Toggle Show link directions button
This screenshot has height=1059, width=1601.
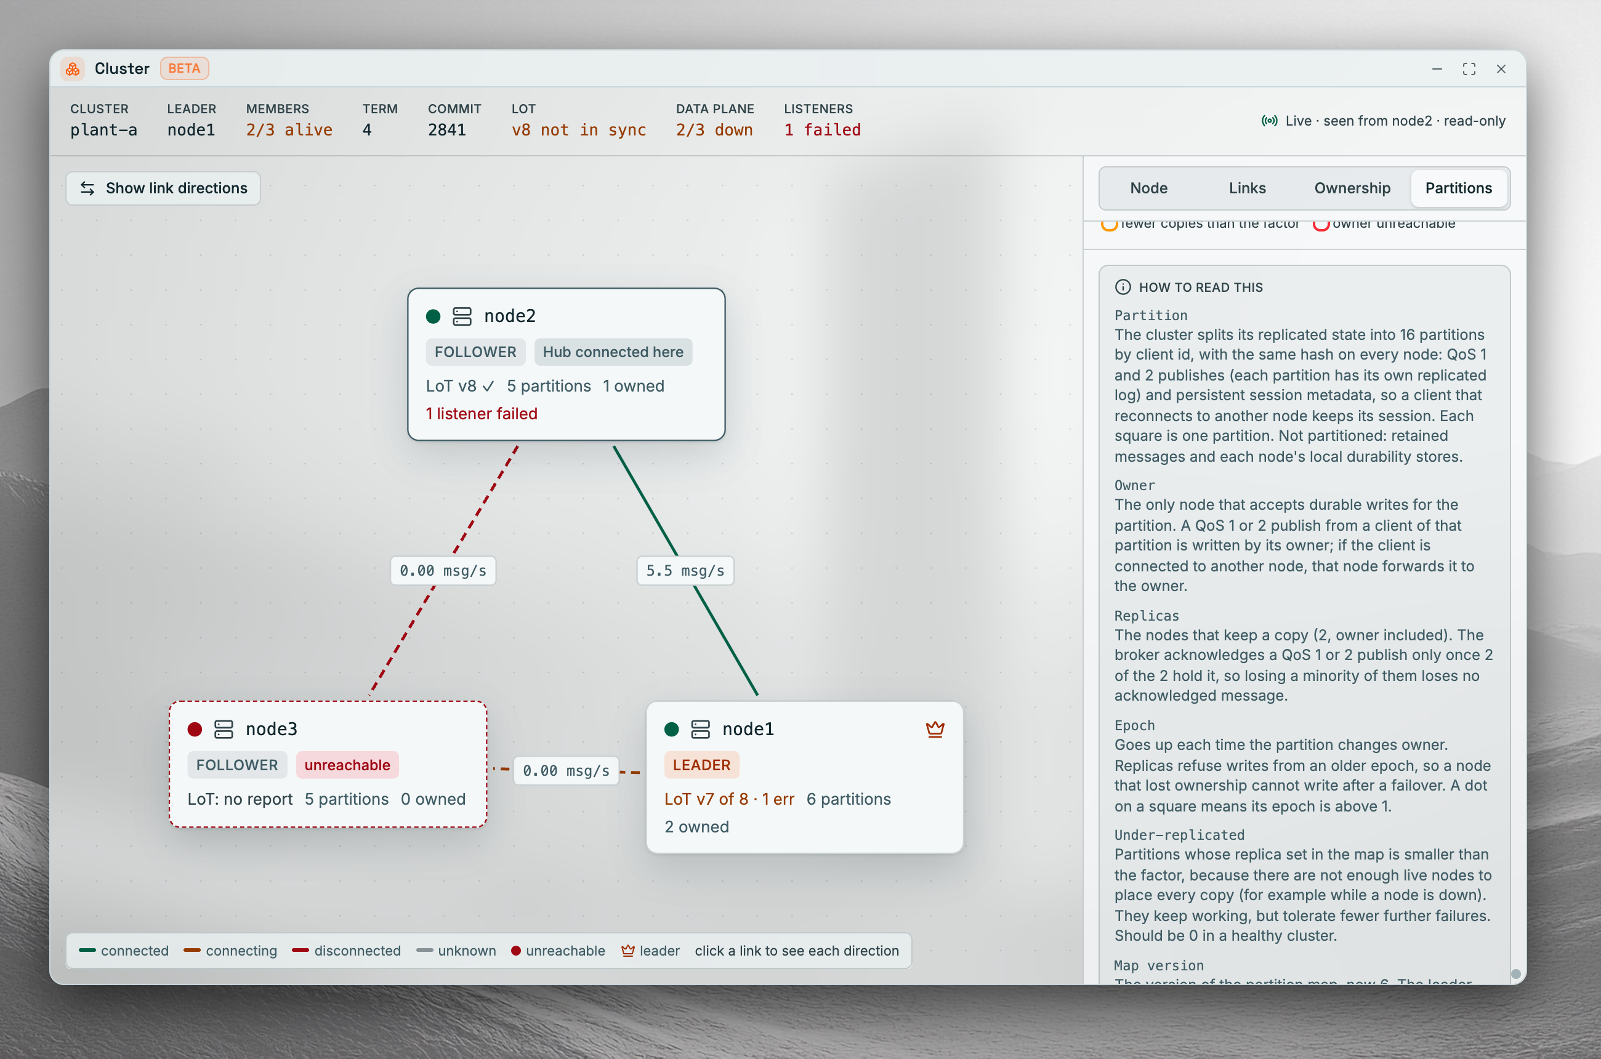[163, 188]
